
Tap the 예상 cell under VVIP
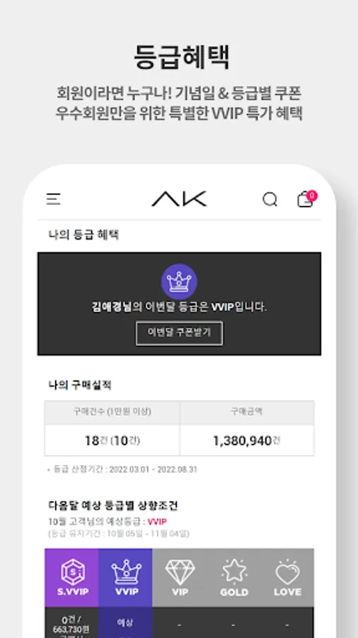click(x=125, y=622)
